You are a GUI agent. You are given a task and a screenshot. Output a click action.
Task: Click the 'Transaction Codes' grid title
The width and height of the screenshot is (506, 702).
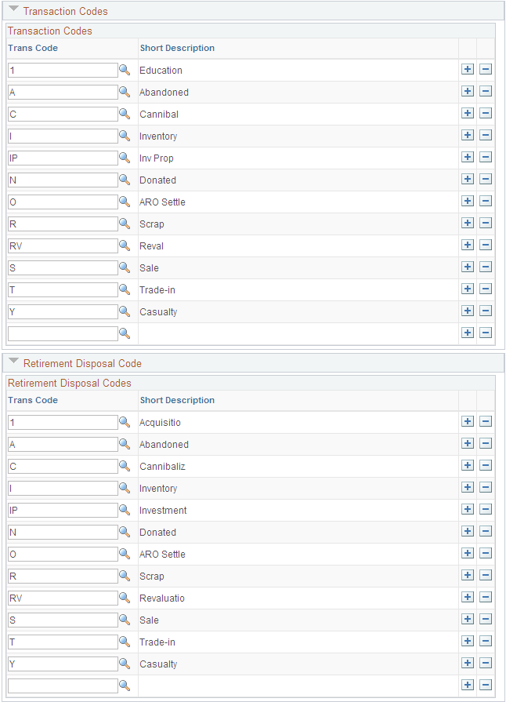coord(50,31)
